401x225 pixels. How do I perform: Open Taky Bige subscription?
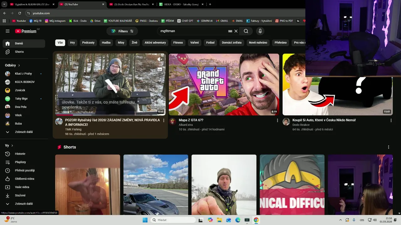pos(24,98)
